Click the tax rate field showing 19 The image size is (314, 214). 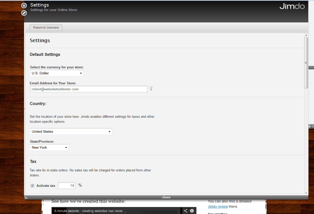tap(67, 186)
